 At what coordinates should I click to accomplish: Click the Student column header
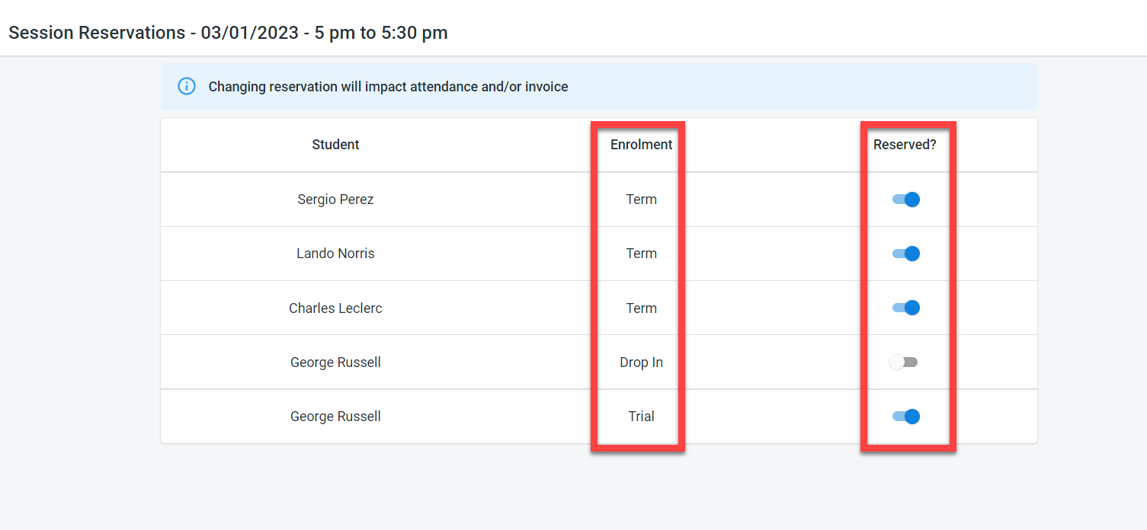(x=335, y=145)
